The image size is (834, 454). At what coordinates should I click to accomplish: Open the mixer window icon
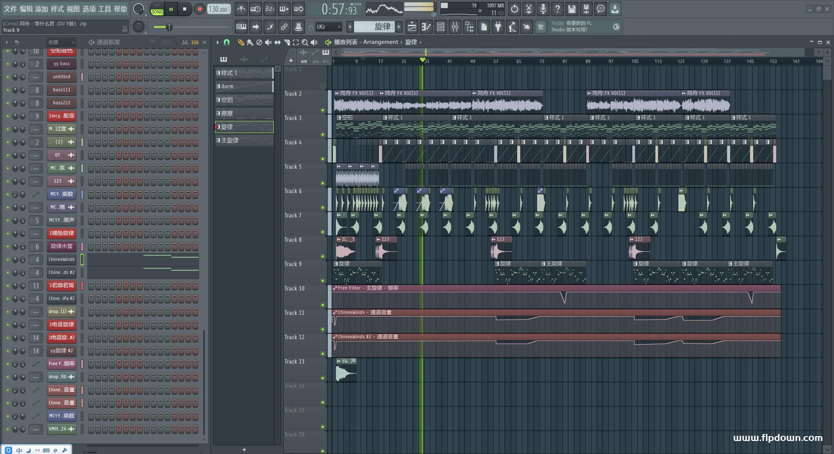455,27
